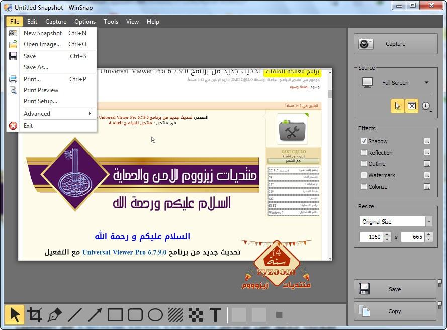
Task: Click the width input field showing 1060
Action: (x=372, y=237)
